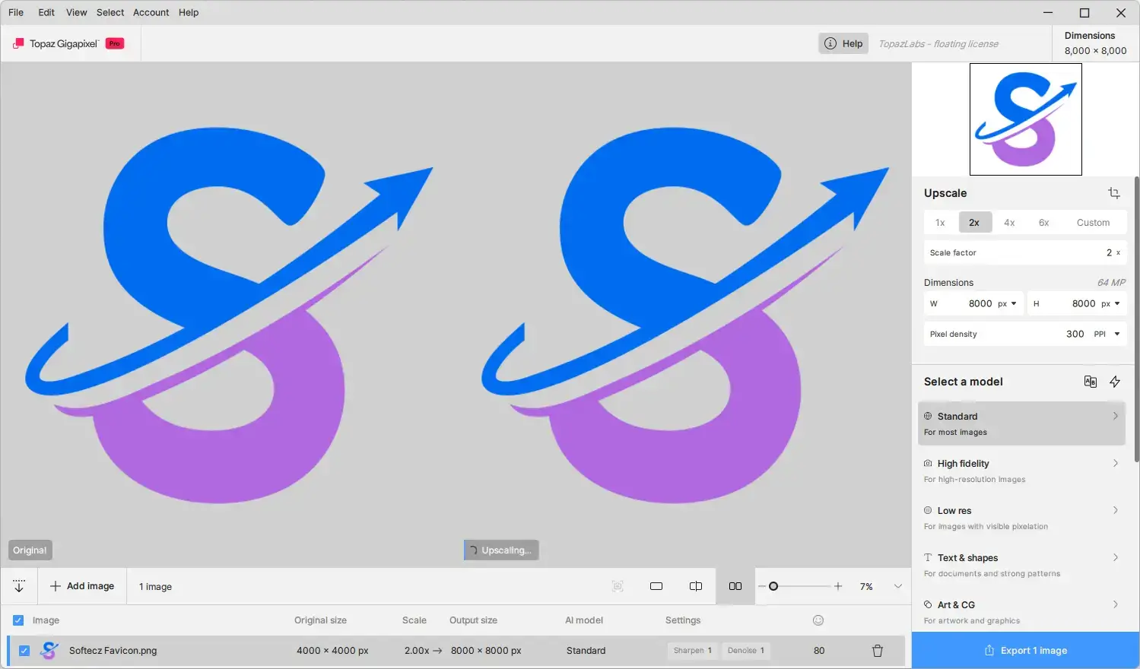Image resolution: width=1140 pixels, height=669 pixels.
Task: Open the width unit px dropdown
Action: tap(1007, 303)
